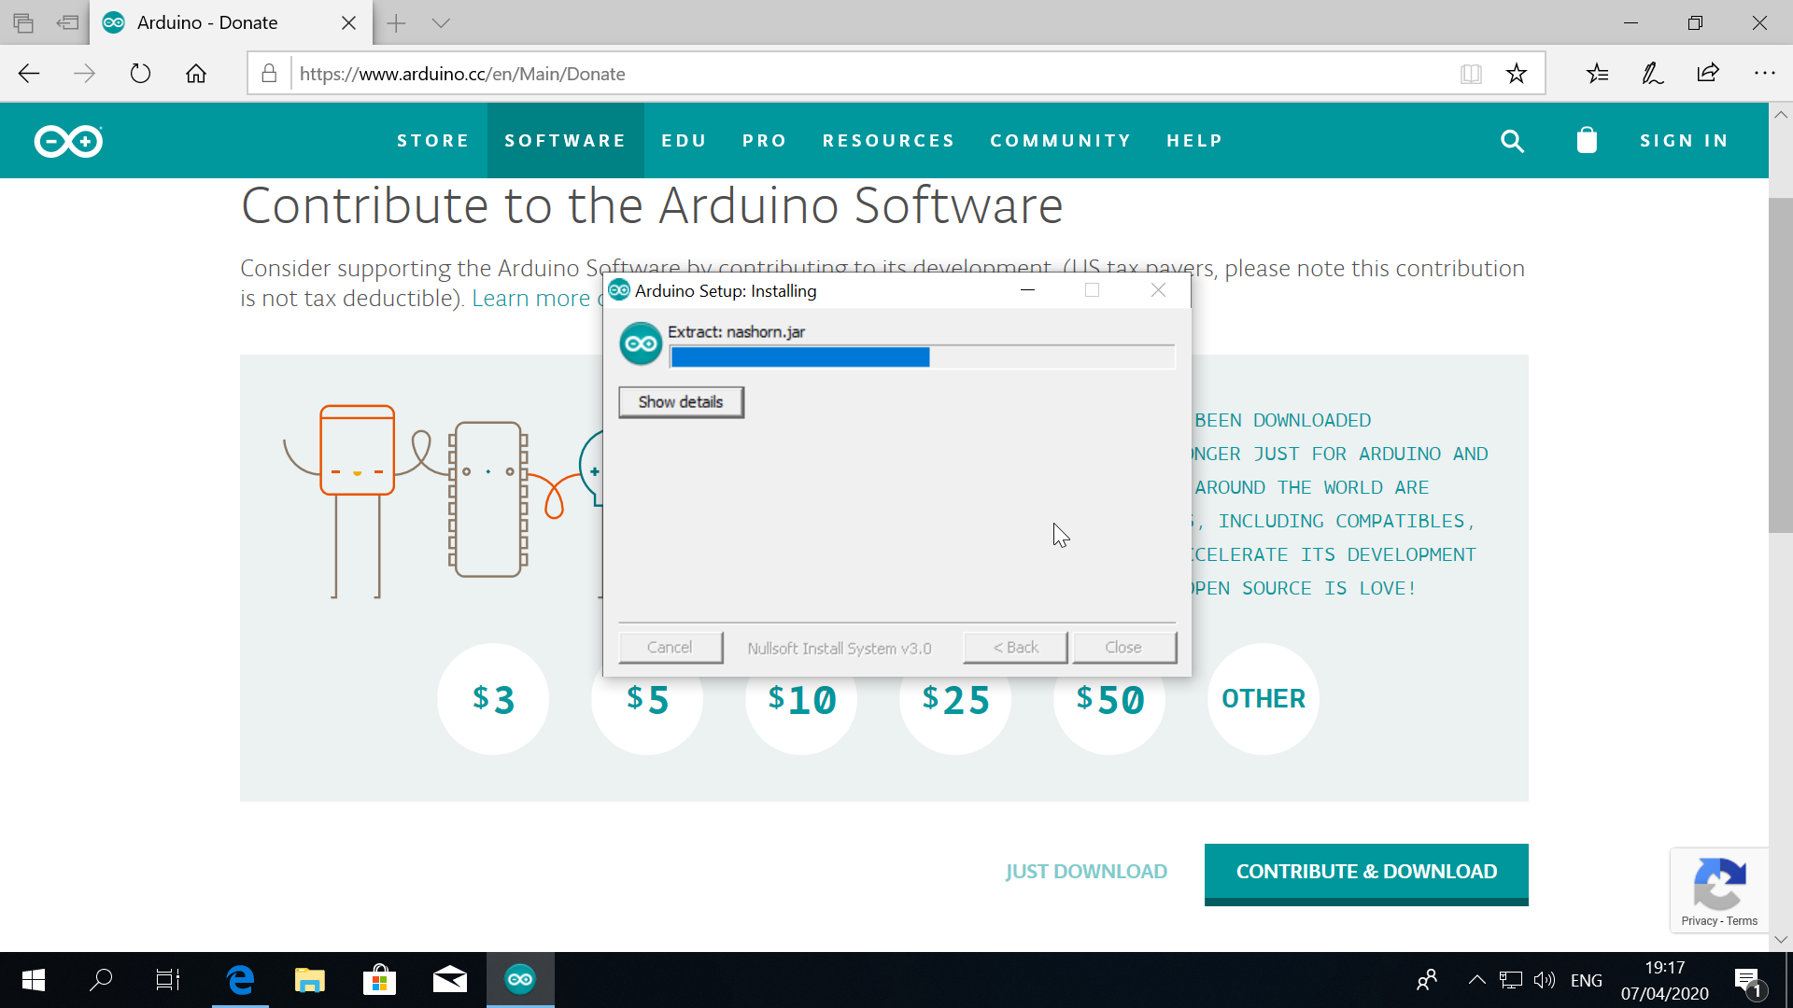
Task: Open the action center notifications icon
Action: tap(1748, 981)
